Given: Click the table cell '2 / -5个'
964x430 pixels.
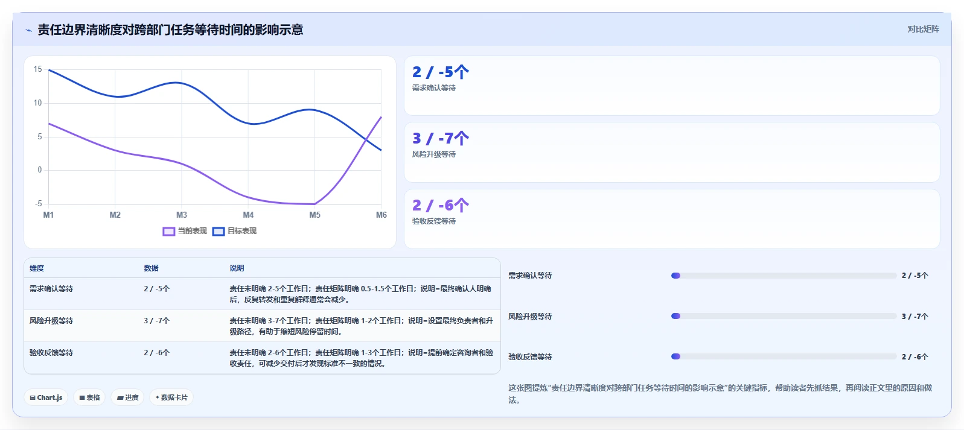Looking at the screenshot, I should pyautogui.click(x=157, y=289).
